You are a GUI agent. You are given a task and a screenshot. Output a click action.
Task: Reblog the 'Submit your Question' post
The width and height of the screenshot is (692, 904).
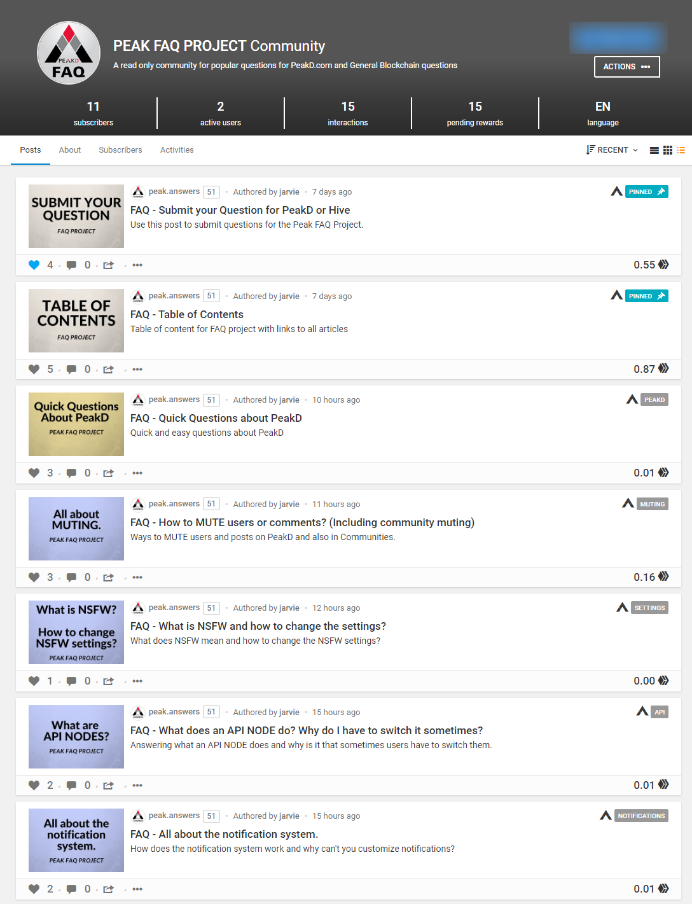(109, 265)
